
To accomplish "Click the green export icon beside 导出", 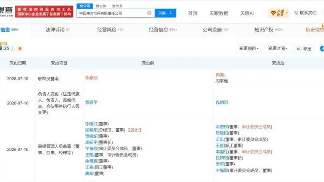I will pyautogui.click(x=299, y=49).
